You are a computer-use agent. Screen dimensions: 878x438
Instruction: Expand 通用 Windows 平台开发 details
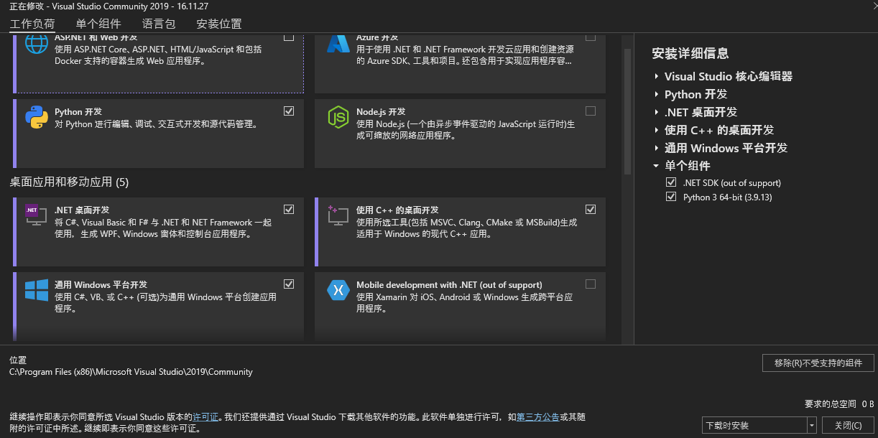click(657, 148)
